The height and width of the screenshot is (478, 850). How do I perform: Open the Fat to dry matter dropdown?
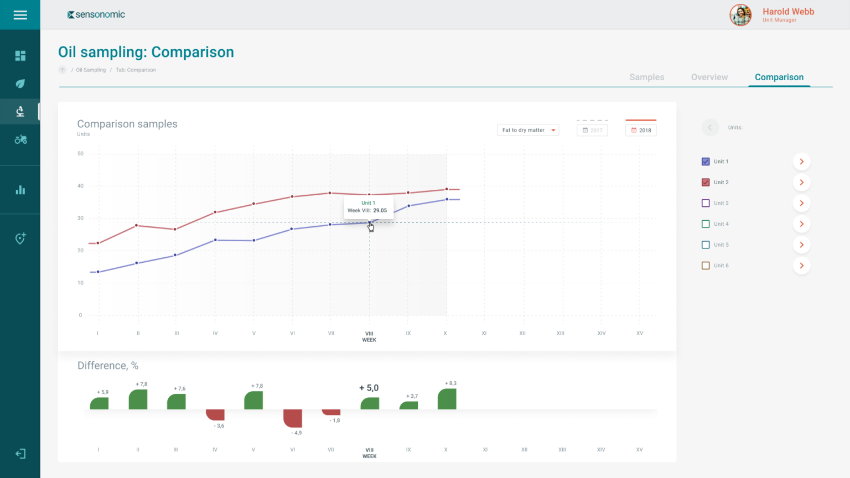pos(527,129)
